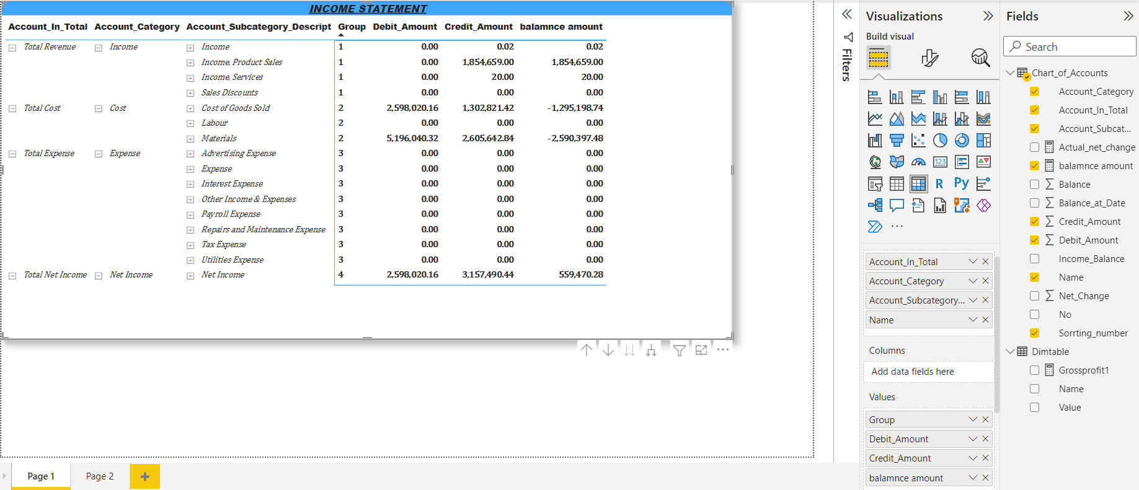
Task: Enable the Income_Balance field checkbox
Action: [x=1034, y=258]
